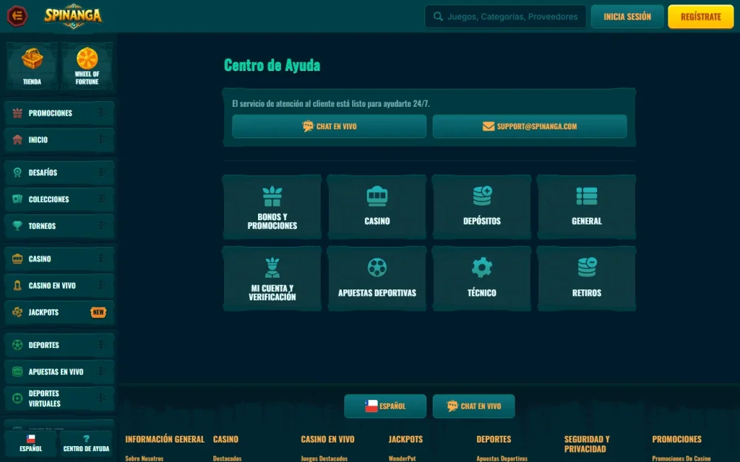
Task: Open the sidebar Centro de Ayuda button
Action: click(87, 444)
